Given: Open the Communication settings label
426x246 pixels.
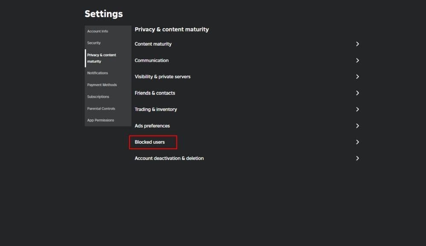Looking at the screenshot, I should pyautogui.click(x=152, y=61).
